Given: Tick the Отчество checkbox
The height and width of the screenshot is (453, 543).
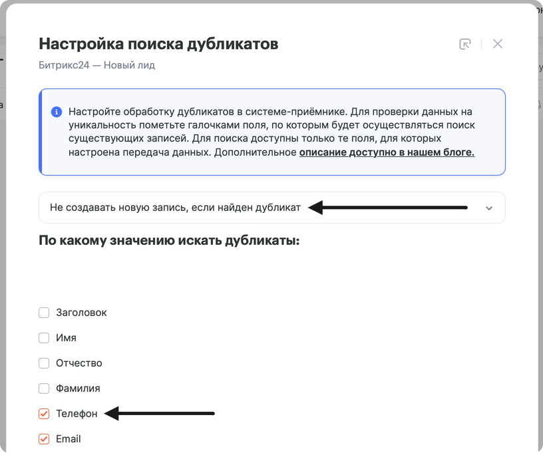Looking at the screenshot, I should (x=44, y=363).
